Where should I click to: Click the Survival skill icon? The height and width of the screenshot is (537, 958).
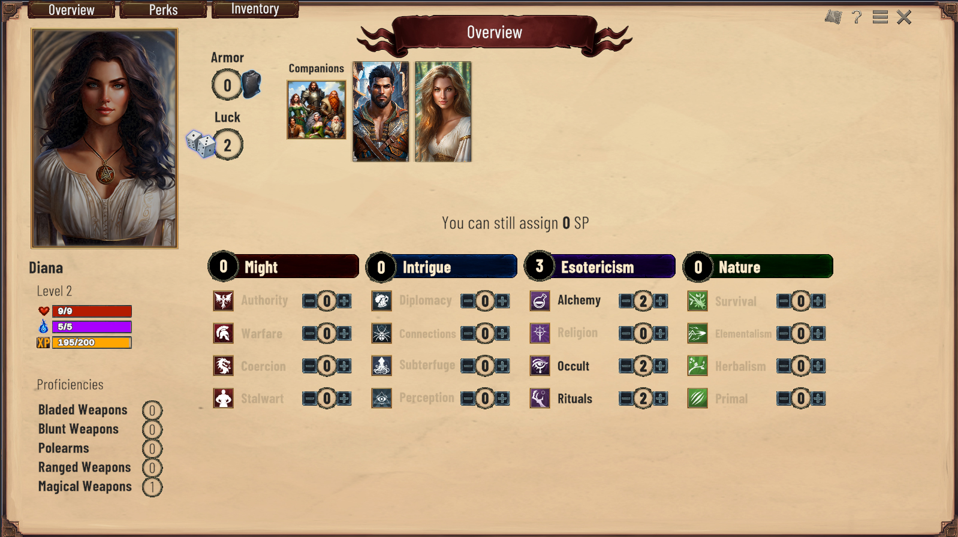(x=697, y=301)
